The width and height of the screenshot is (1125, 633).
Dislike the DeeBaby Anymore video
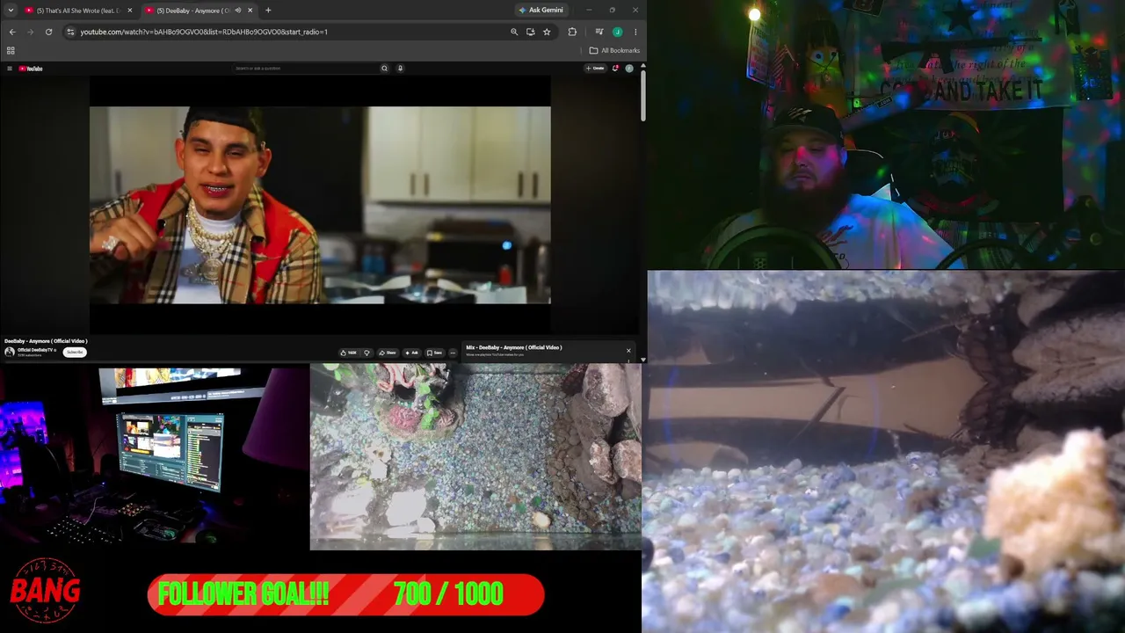[367, 353]
